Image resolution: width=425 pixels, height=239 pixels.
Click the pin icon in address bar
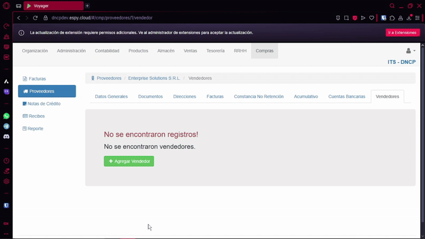(x=338, y=18)
